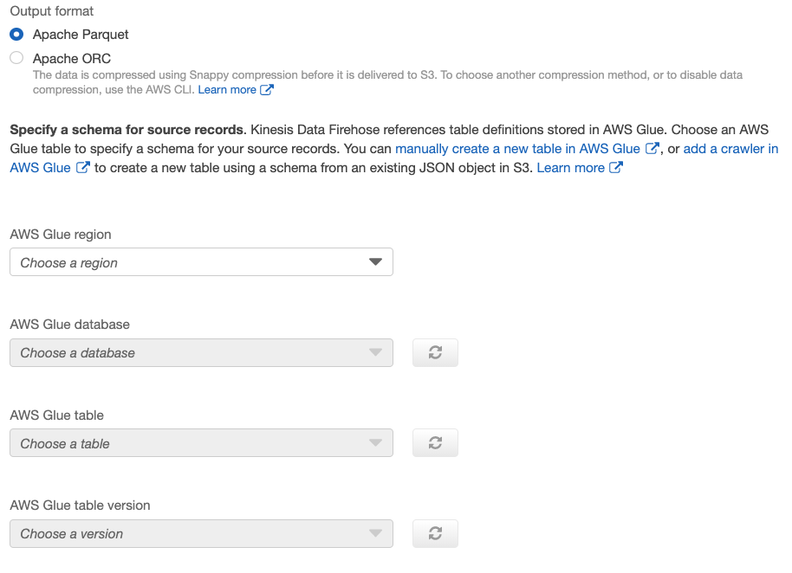Select the Apache Parquet output format
This screenshot has height=573, width=792.
click(x=16, y=35)
